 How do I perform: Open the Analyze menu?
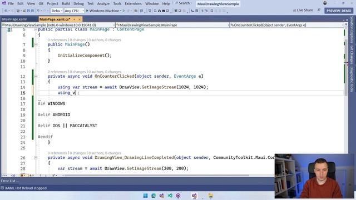(x=103, y=3)
